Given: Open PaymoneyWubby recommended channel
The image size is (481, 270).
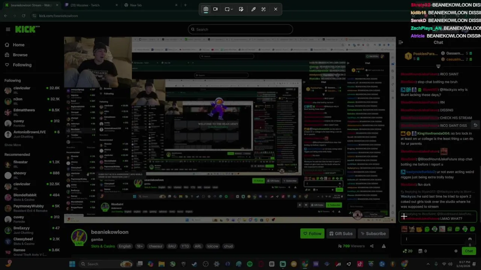Looking at the screenshot, I should coord(32,208).
